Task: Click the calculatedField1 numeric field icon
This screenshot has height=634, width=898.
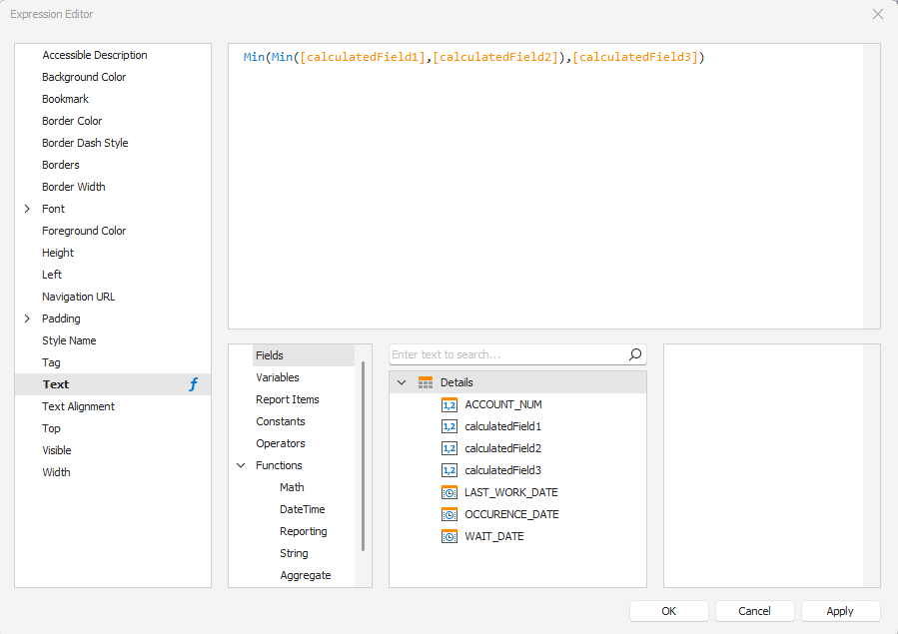Action: 449,427
